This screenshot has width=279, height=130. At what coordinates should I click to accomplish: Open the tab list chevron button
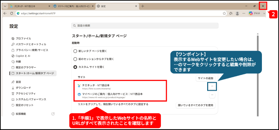5,6
